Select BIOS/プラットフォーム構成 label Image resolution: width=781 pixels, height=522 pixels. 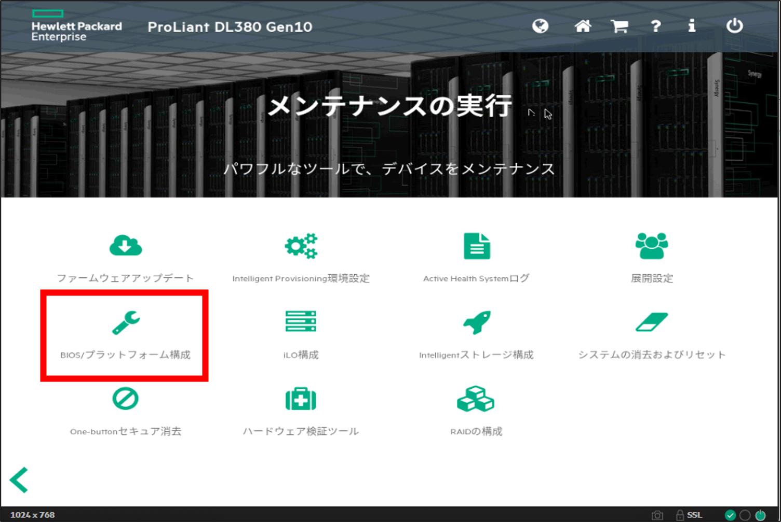[125, 355]
